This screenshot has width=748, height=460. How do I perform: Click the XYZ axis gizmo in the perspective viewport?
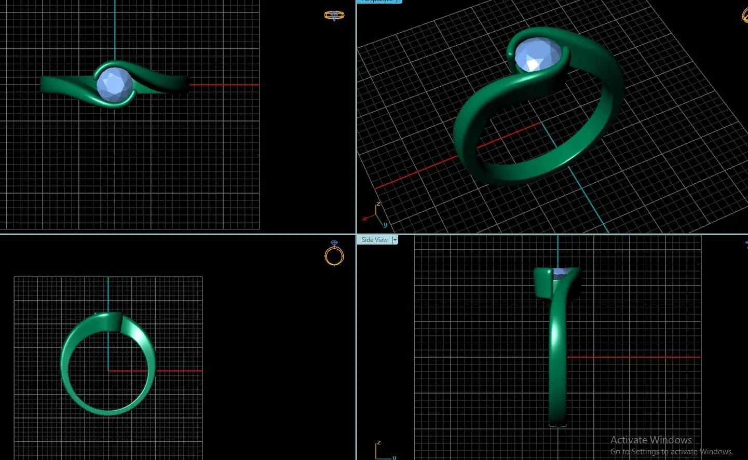[x=375, y=215]
